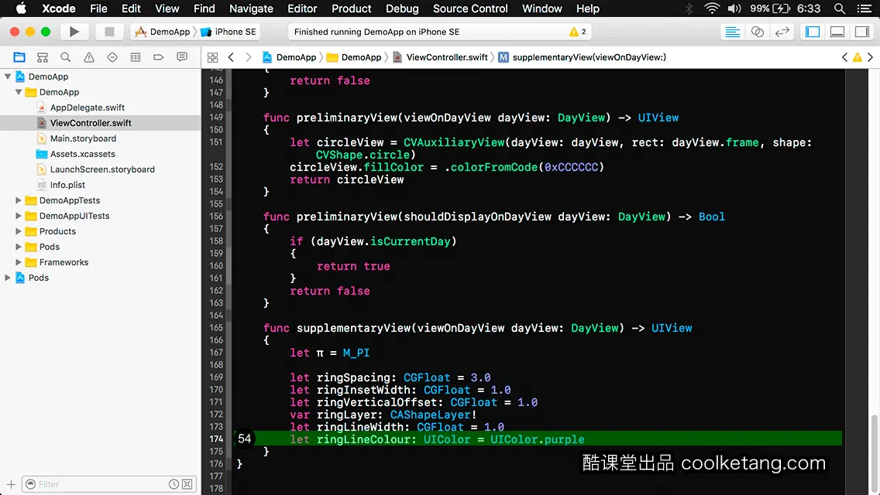Image resolution: width=880 pixels, height=495 pixels.
Task: Open LaunchScreen.storyboard file
Action: point(102,169)
